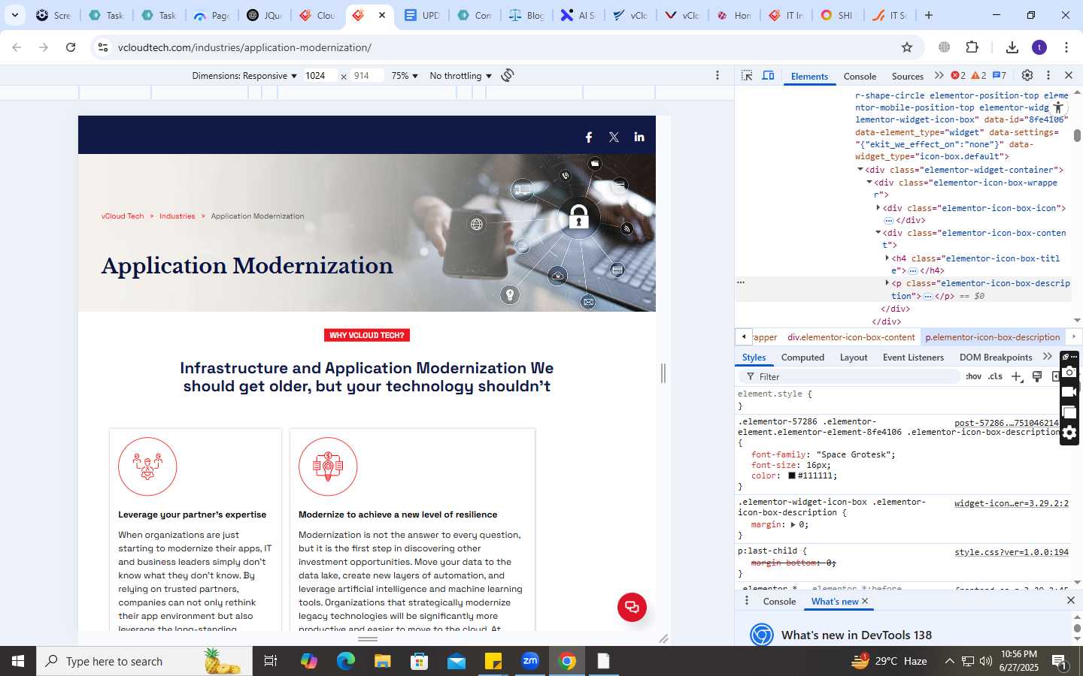This screenshot has width=1083, height=676.
Task: Expand the p elementor-icon-box-description node
Action: 887,283
